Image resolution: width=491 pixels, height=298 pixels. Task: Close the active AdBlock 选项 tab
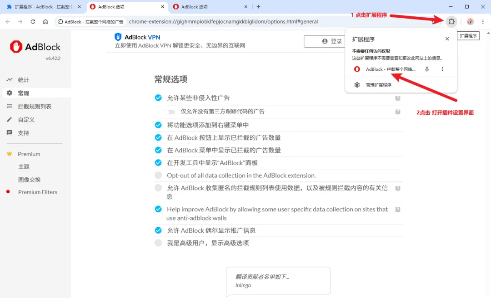coord(162,6)
